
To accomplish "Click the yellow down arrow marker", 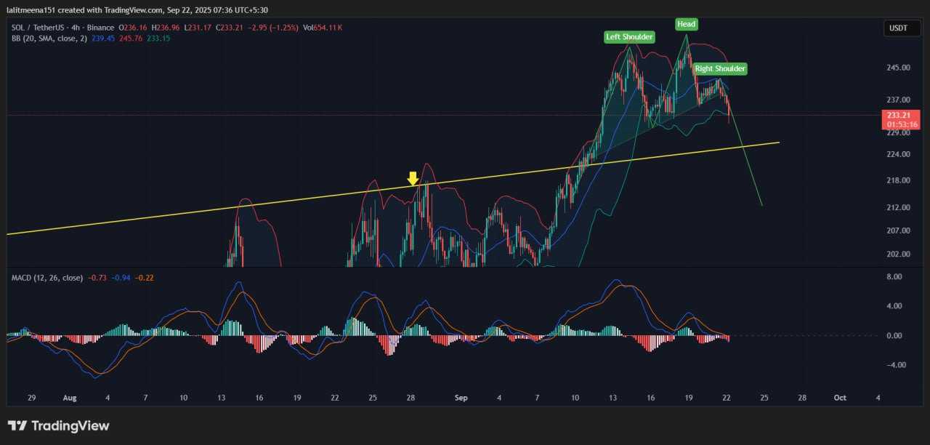I will (413, 178).
